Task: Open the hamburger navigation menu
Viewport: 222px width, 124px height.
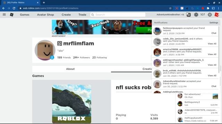Action: click(4, 14)
